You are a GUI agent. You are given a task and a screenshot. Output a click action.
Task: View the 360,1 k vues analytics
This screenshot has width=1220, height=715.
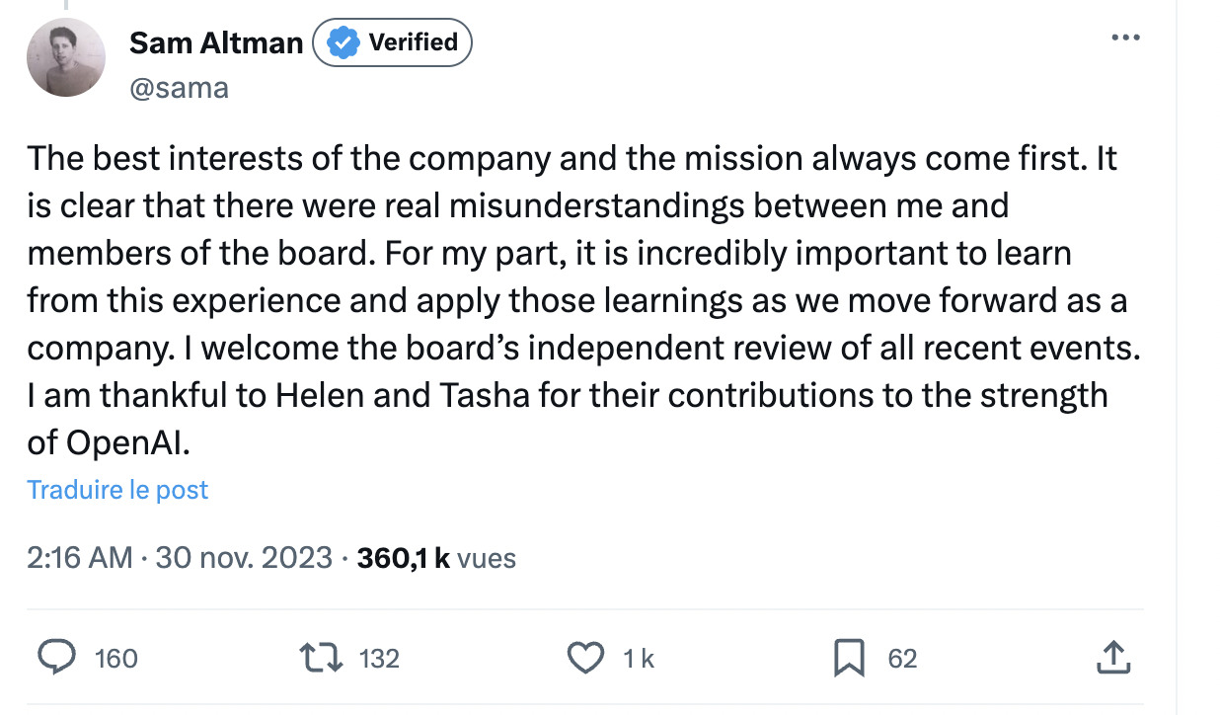point(436,558)
